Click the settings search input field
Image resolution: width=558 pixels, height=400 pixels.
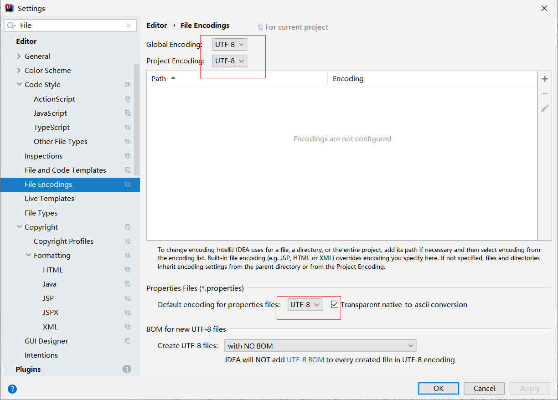(71, 26)
